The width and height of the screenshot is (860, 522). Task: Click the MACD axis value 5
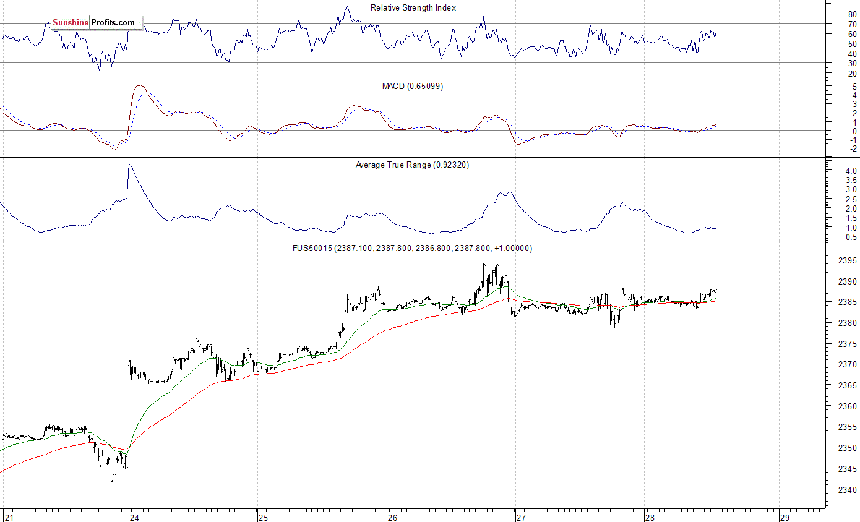tap(854, 87)
